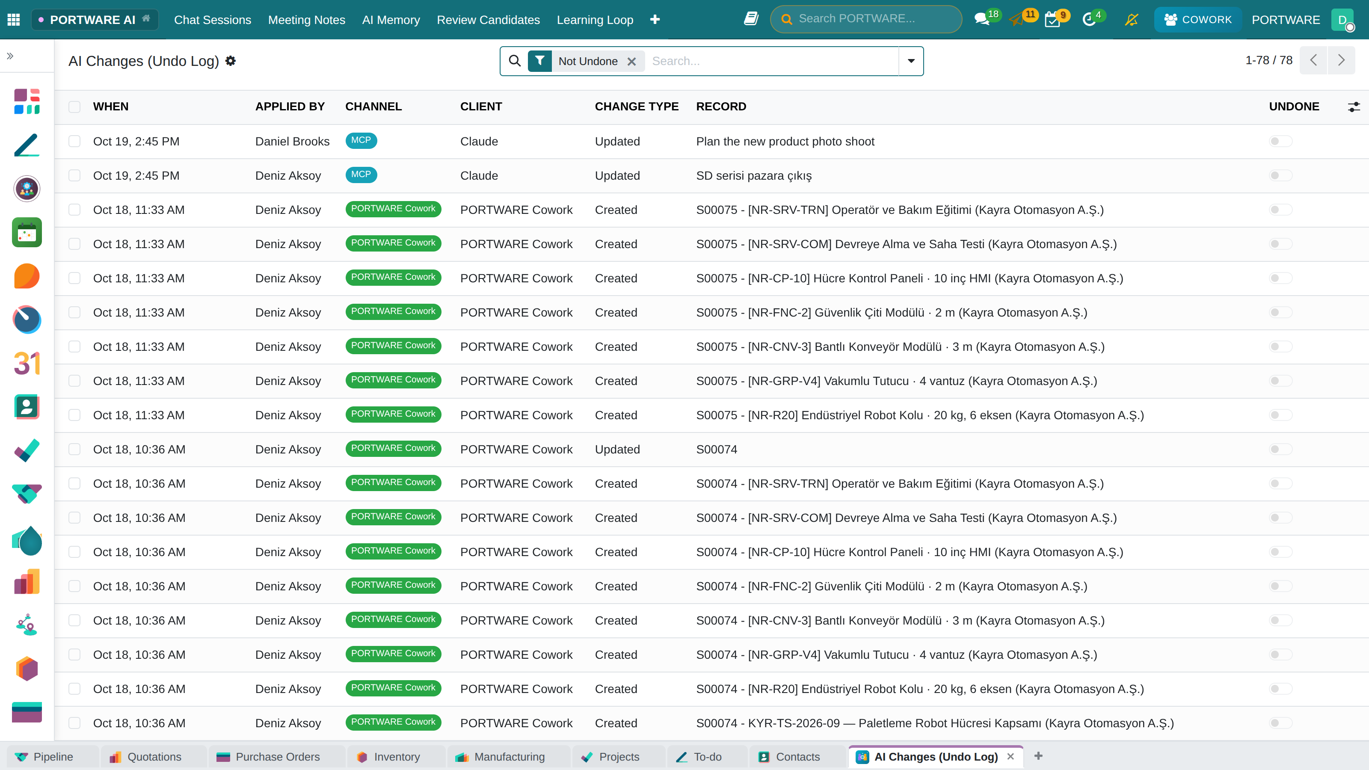Open the apps grid menu icon
The height and width of the screenshot is (770, 1369).
click(x=14, y=20)
